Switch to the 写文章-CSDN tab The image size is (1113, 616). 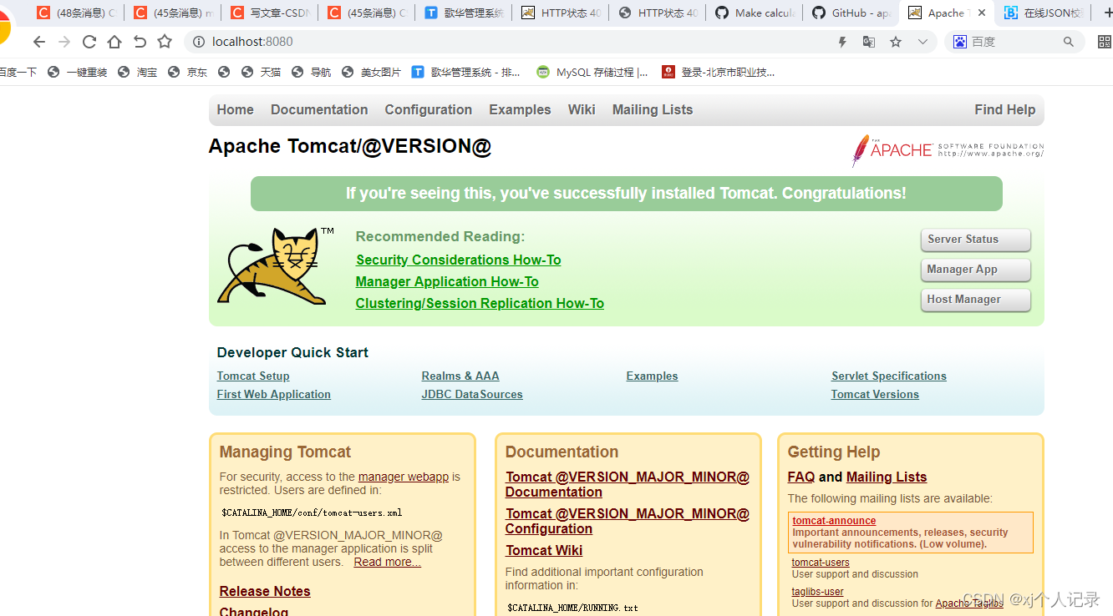(x=269, y=13)
